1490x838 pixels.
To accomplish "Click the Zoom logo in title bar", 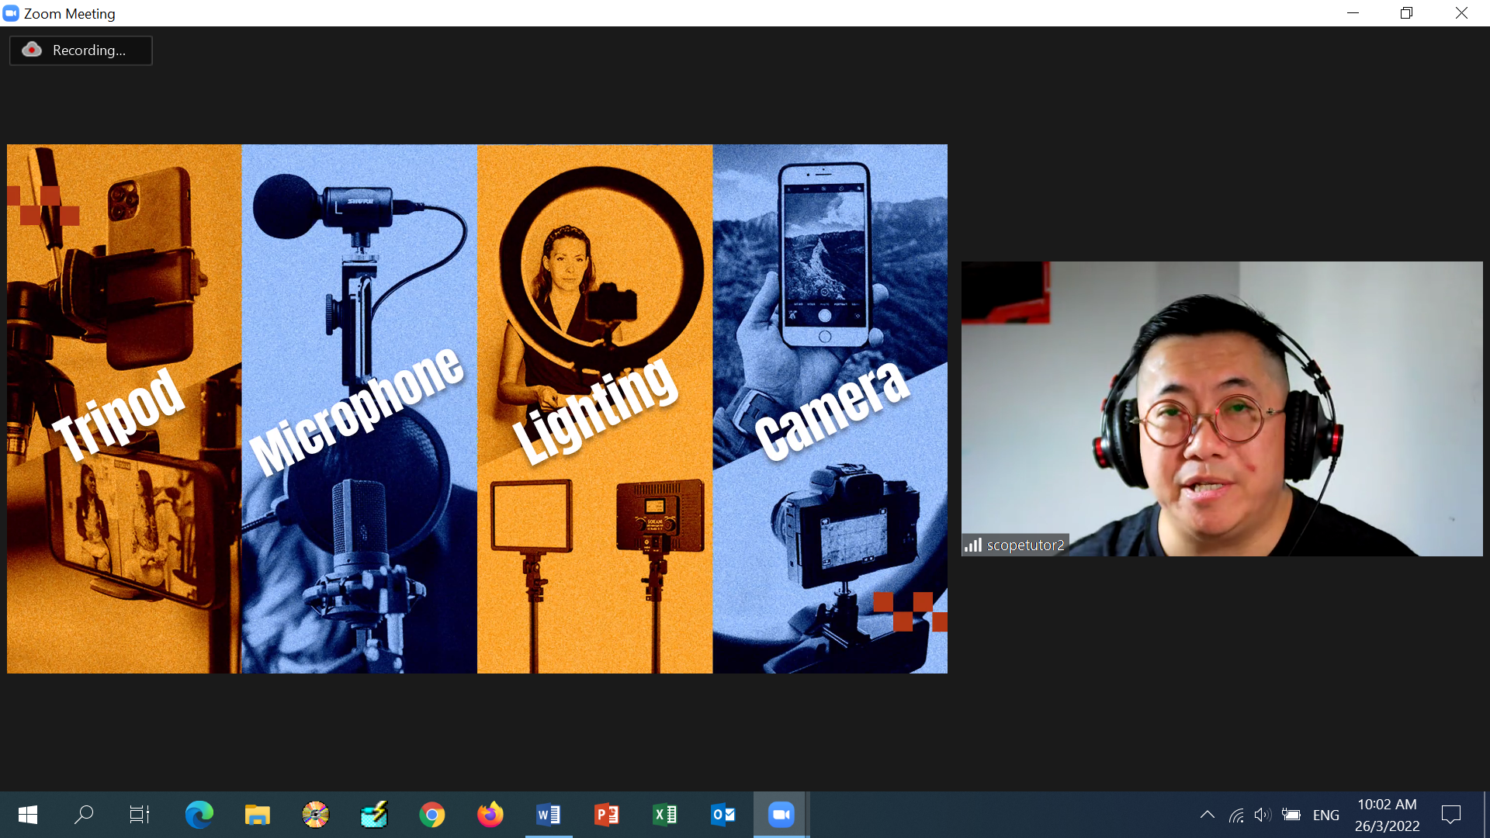I will point(11,13).
